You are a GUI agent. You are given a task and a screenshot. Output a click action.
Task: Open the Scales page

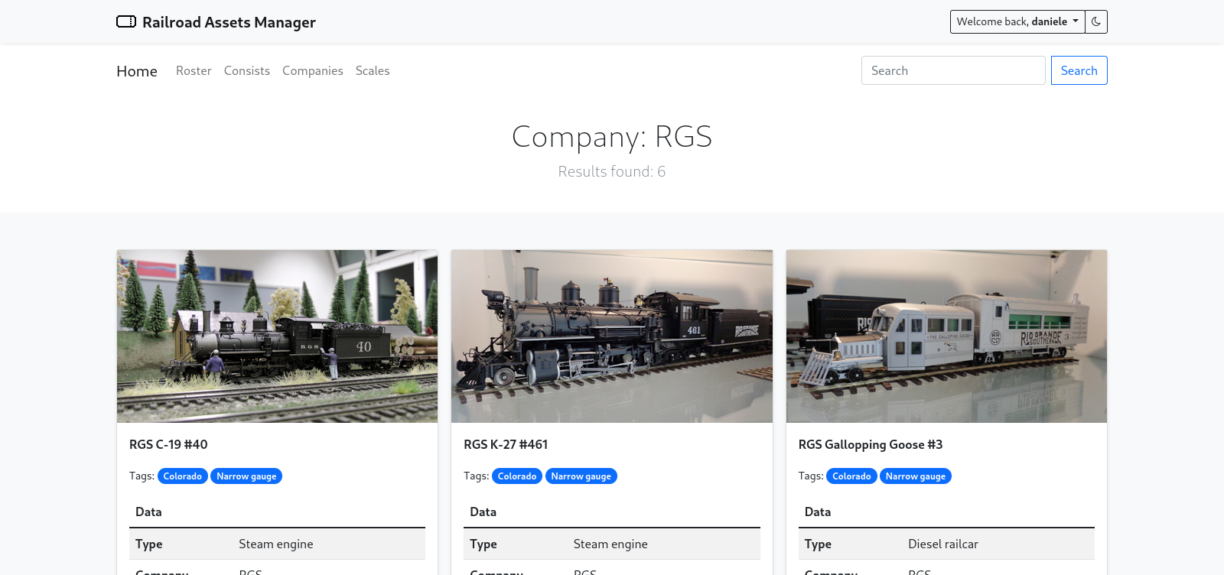(373, 70)
